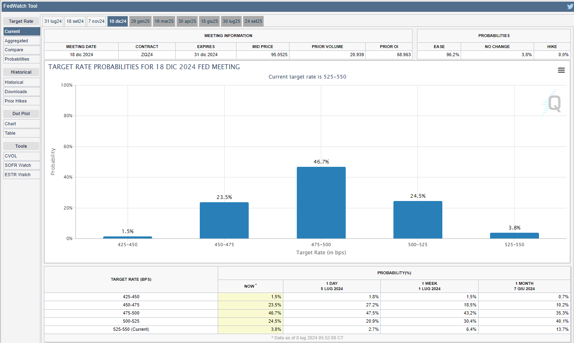This screenshot has height=343, width=574.
Task: Click the 500-525 bar in chart
Action: click(x=417, y=220)
